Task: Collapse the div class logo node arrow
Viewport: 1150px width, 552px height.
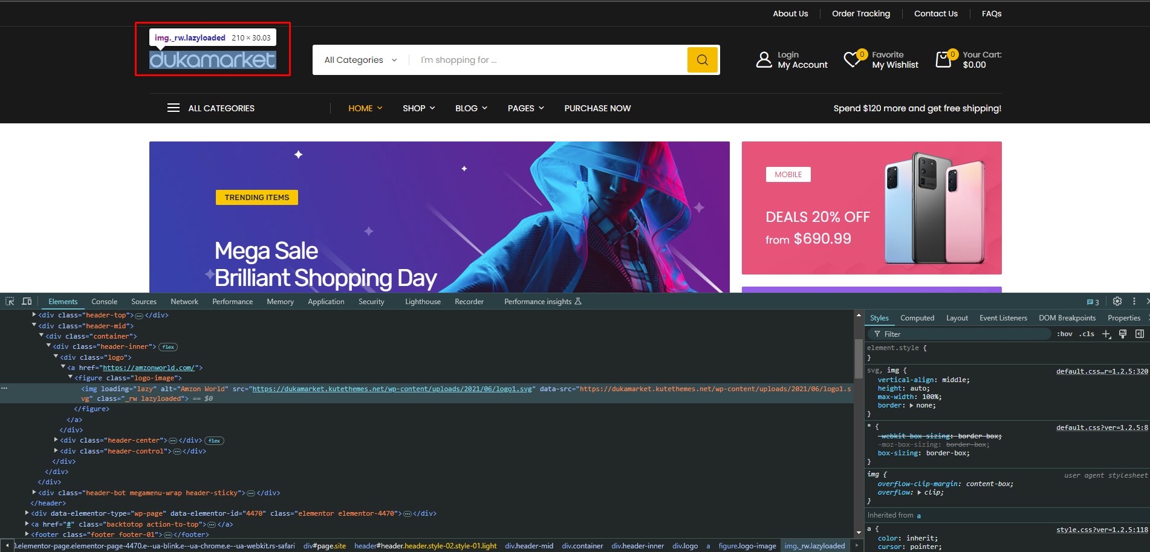Action: (56, 357)
